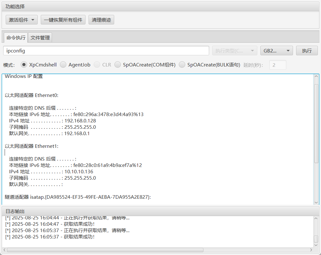Click the 一键恢复所有组件 button
The width and height of the screenshot is (321, 255).
click(63, 20)
